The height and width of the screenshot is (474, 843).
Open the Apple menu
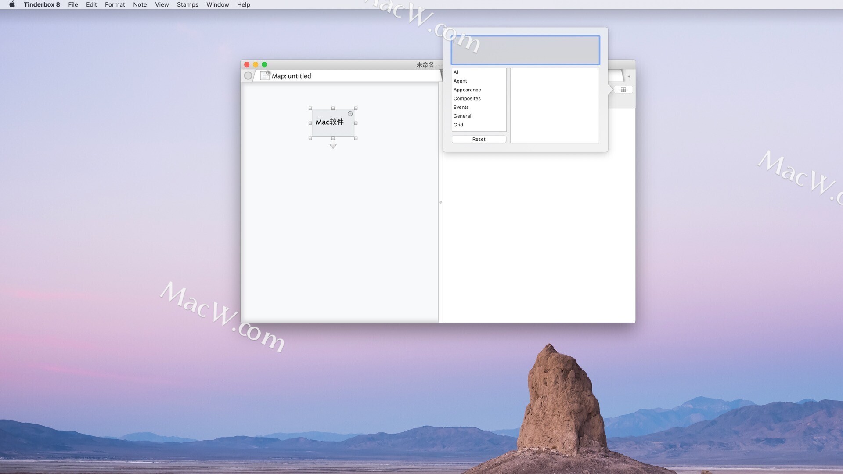[12, 4]
